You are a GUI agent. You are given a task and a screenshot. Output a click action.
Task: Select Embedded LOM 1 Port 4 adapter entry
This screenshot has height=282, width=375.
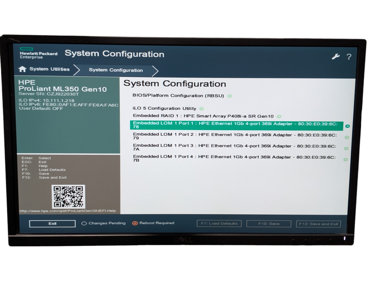pyautogui.click(x=234, y=158)
